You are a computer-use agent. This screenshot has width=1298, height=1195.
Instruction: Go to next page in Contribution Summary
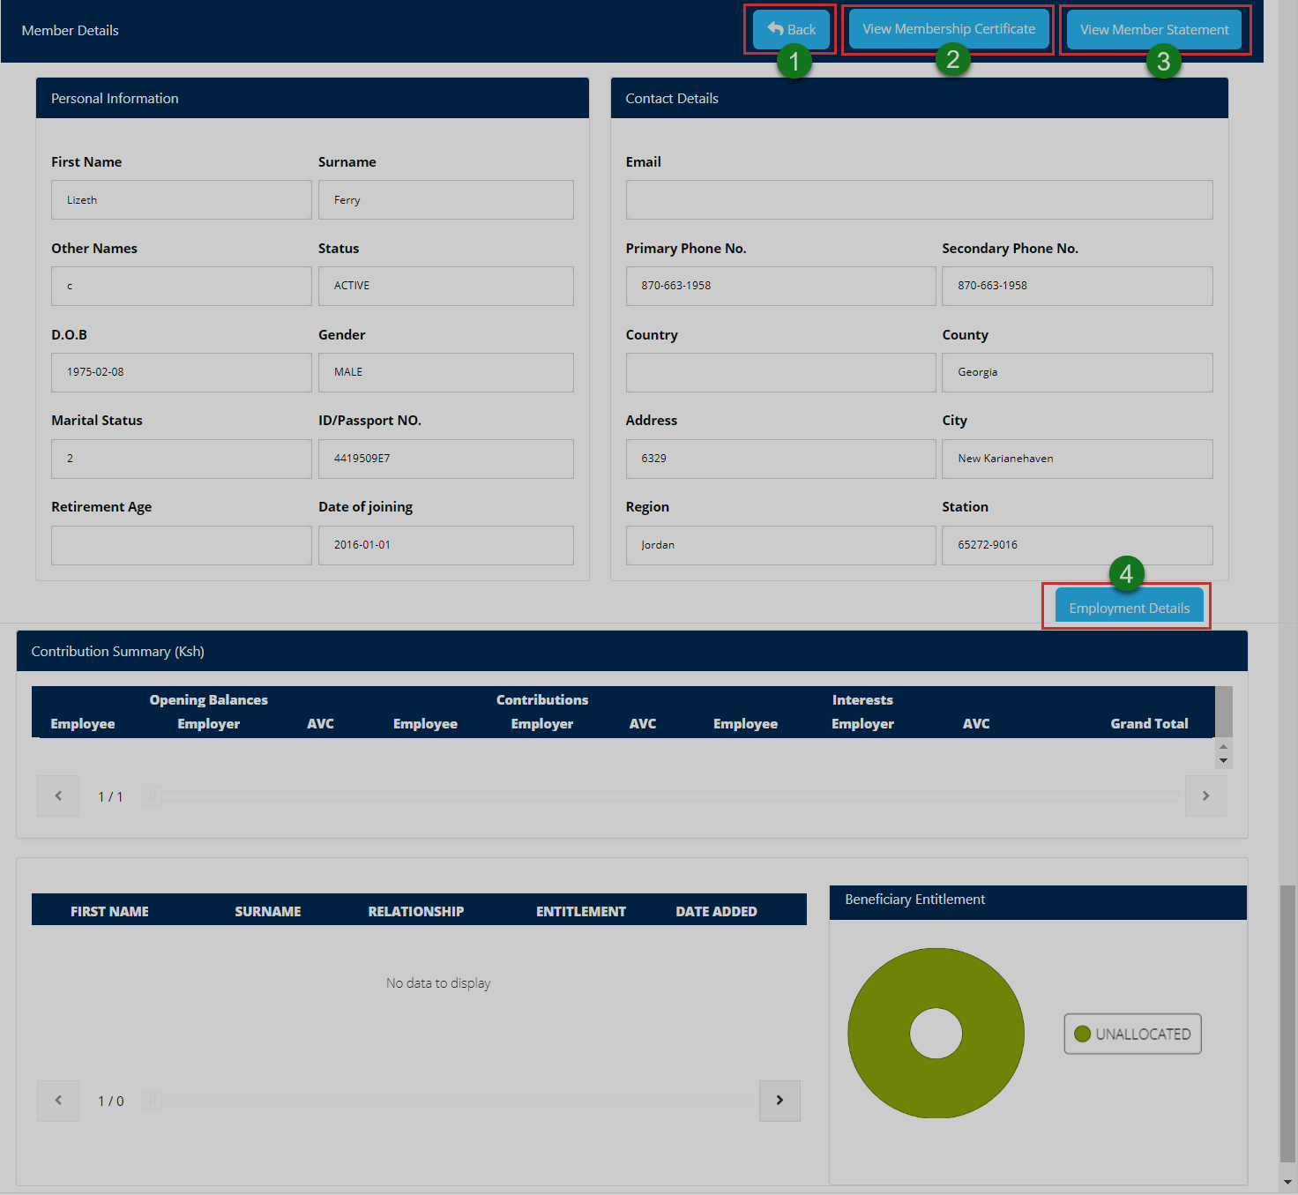[1205, 795]
